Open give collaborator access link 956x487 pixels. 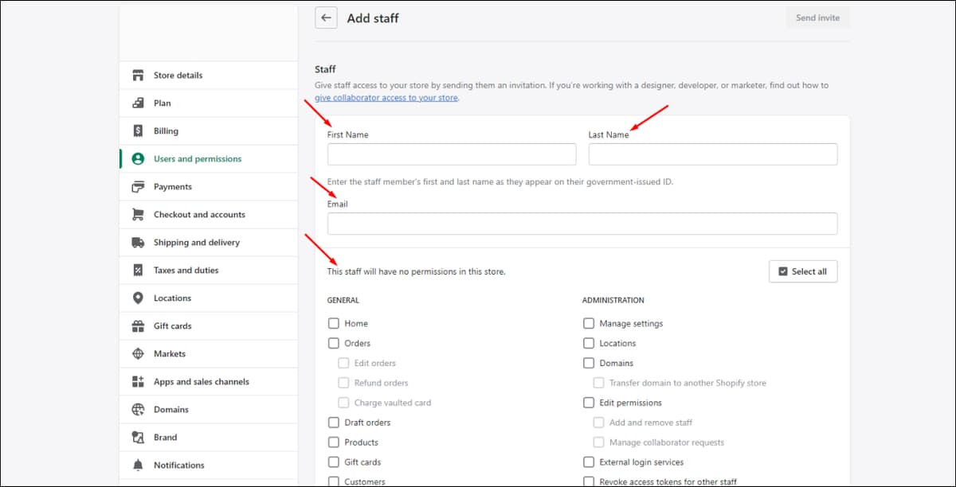coord(386,98)
